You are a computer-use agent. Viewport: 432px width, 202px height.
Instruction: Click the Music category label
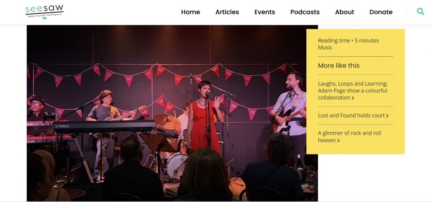[x=325, y=48]
